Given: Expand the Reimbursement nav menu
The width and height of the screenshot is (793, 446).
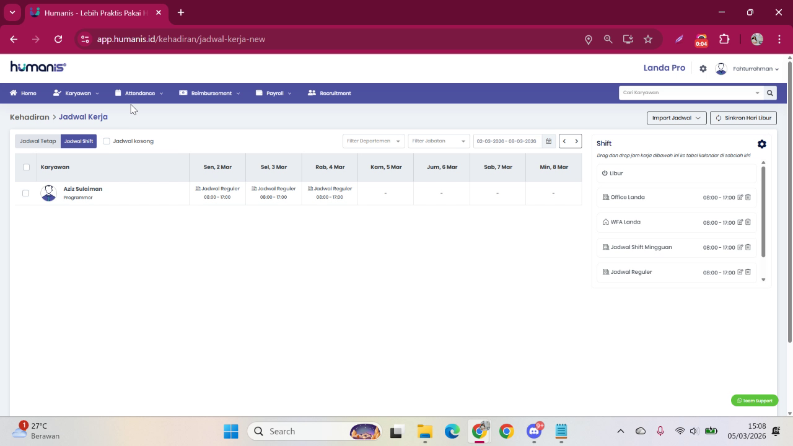Looking at the screenshot, I should (x=209, y=93).
